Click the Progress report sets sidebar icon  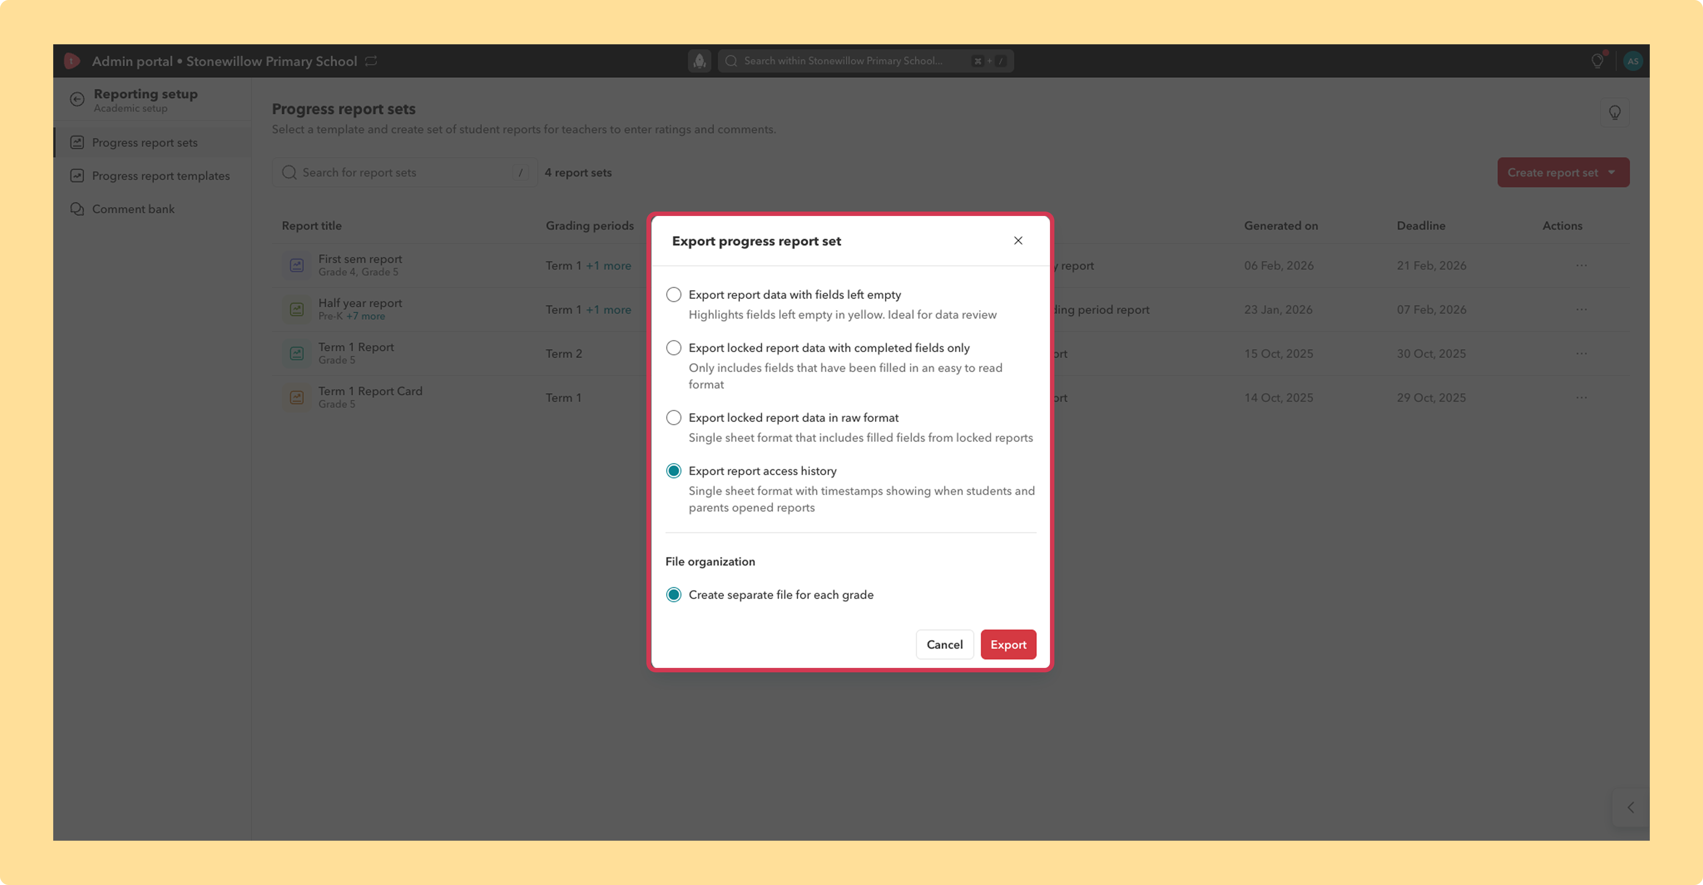(77, 143)
